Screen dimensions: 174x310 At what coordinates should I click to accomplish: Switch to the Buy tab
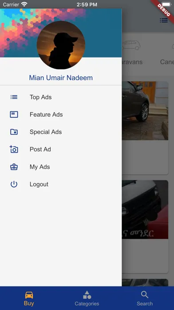pyautogui.click(x=29, y=298)
